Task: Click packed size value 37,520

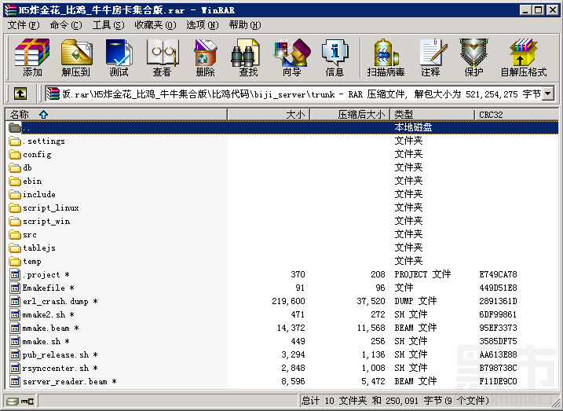Action: 371,301
